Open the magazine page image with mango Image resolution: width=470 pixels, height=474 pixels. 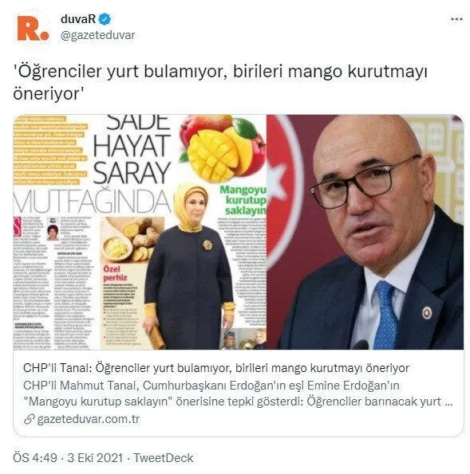140,232
